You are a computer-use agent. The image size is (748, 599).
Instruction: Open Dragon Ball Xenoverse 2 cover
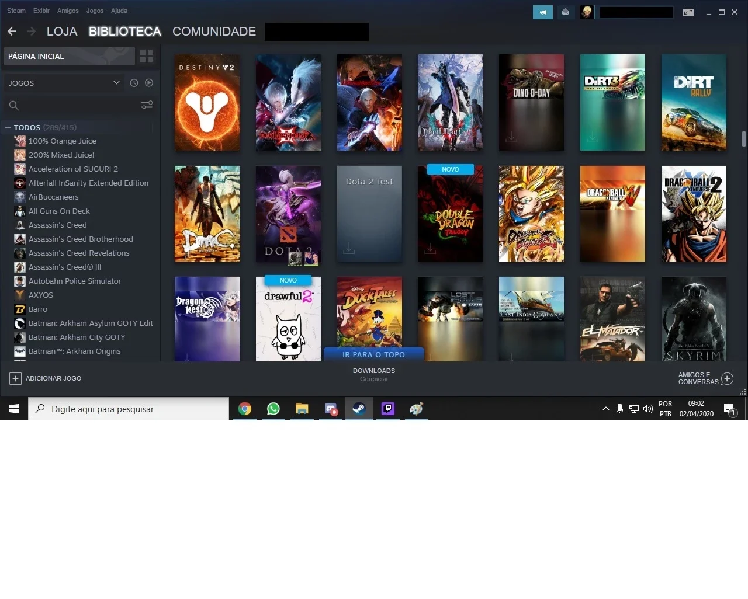[694, 214]
